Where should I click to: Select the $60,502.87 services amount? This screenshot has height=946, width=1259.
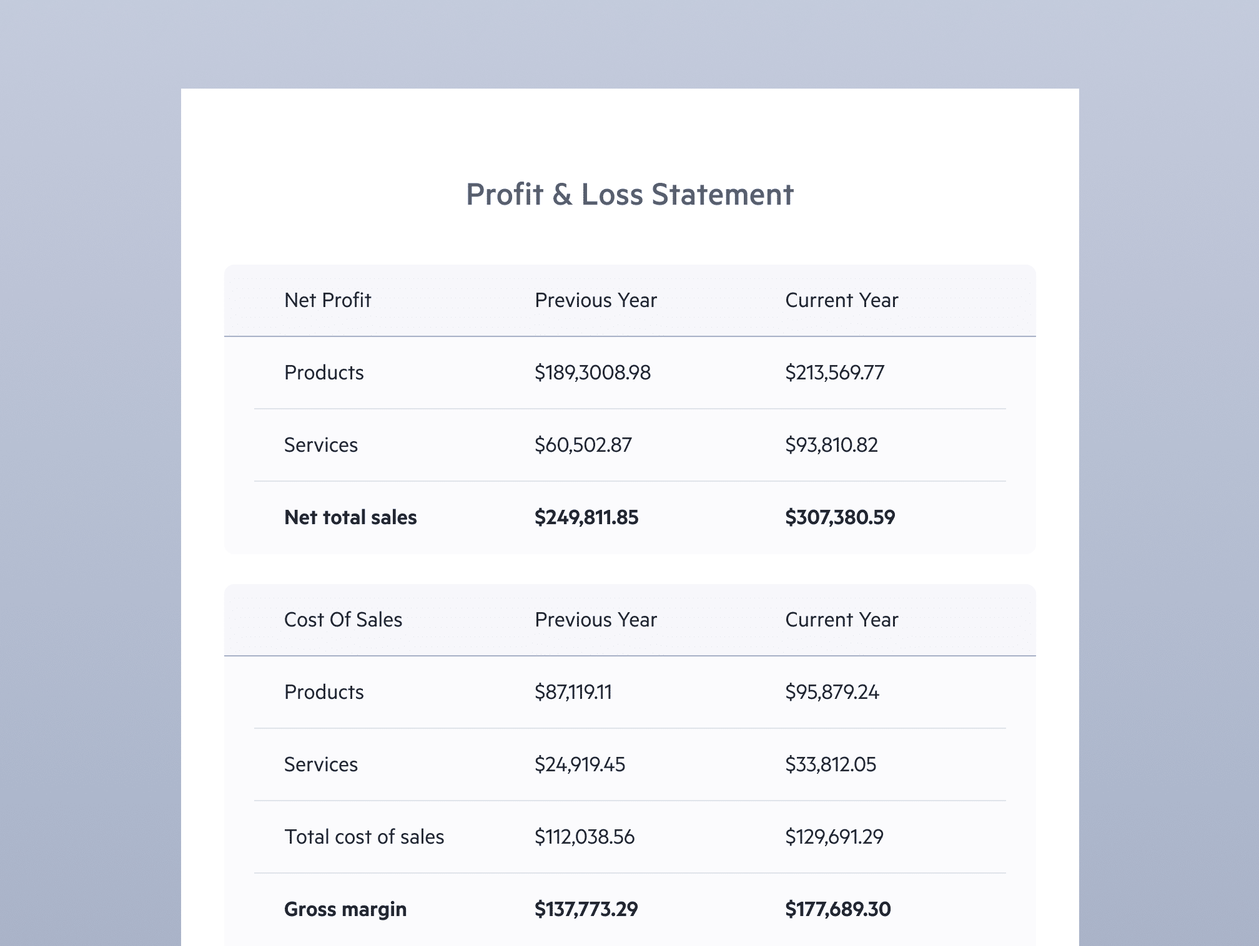coord(583,445)
